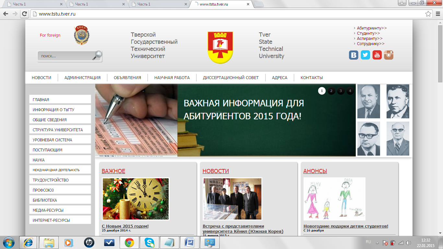The height and width of the screenshot is (249, 443).
Task: Click the volume speaker tray icon
Action: [409, 243]
